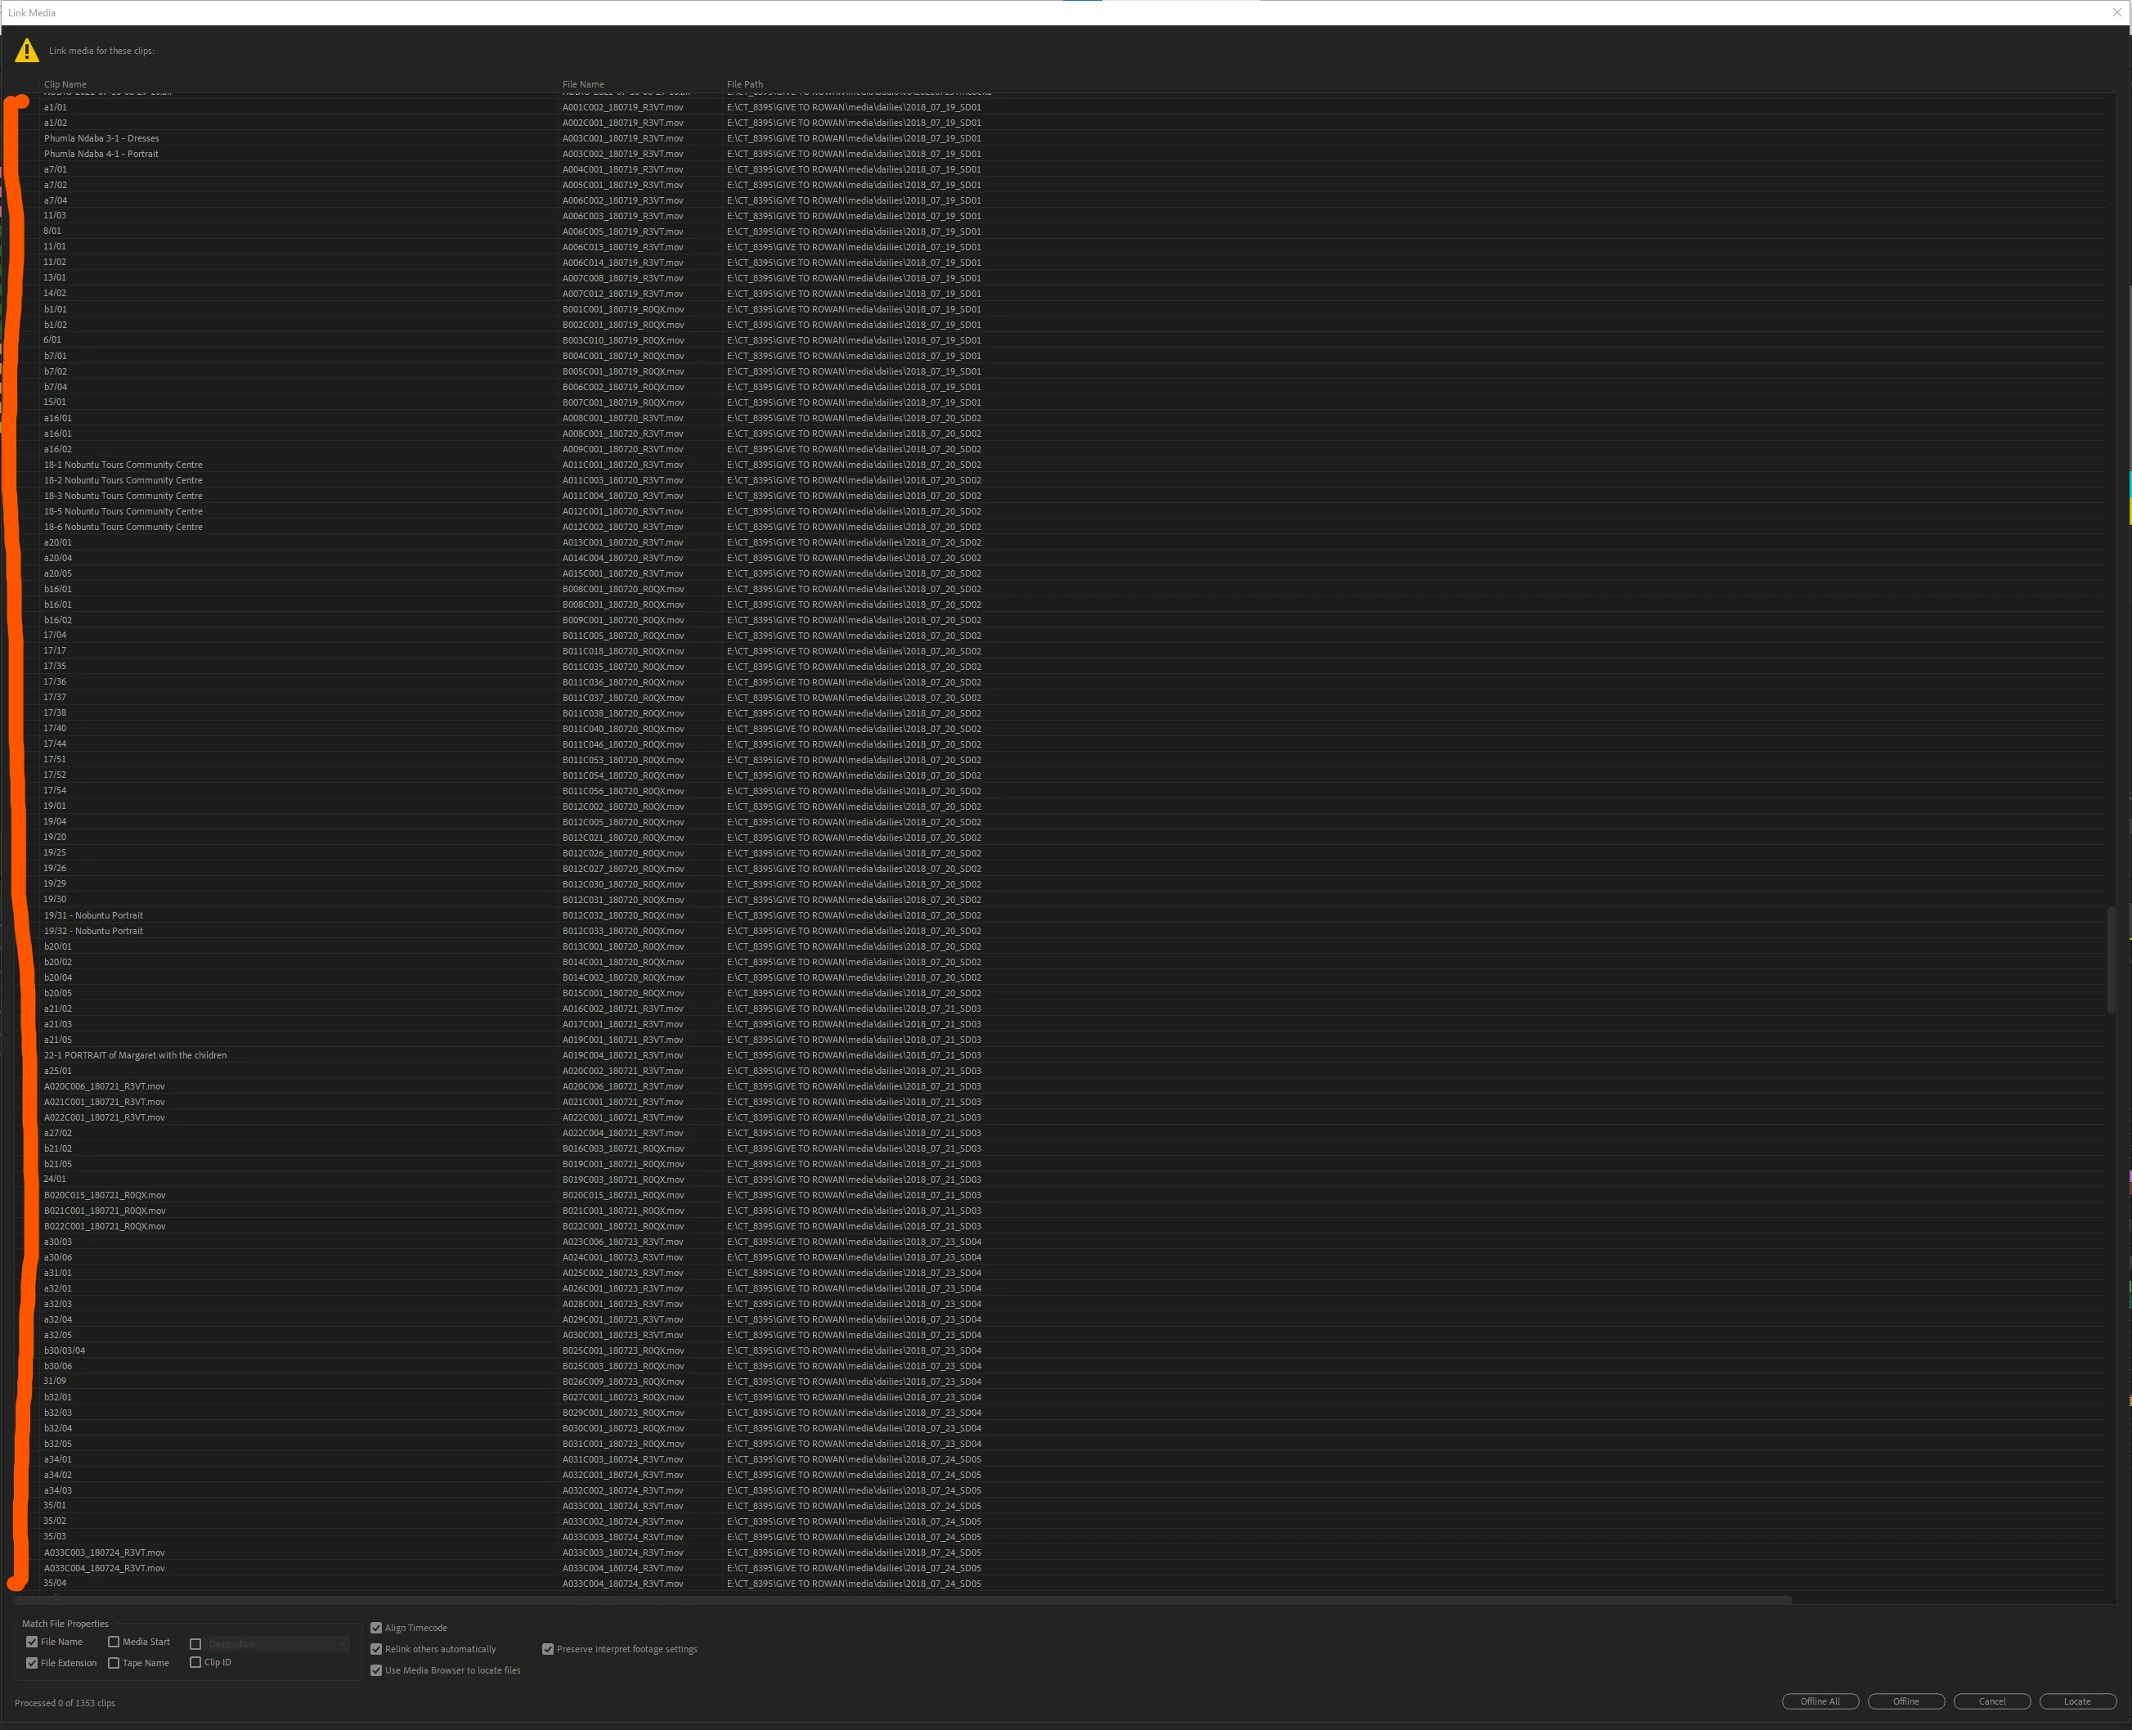
Task: Click the yellow warning icon
Action: (27, 51)
